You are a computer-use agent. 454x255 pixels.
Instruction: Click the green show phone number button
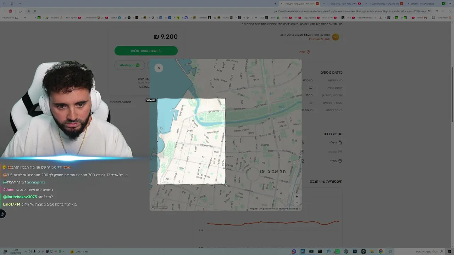coord(146,51)
